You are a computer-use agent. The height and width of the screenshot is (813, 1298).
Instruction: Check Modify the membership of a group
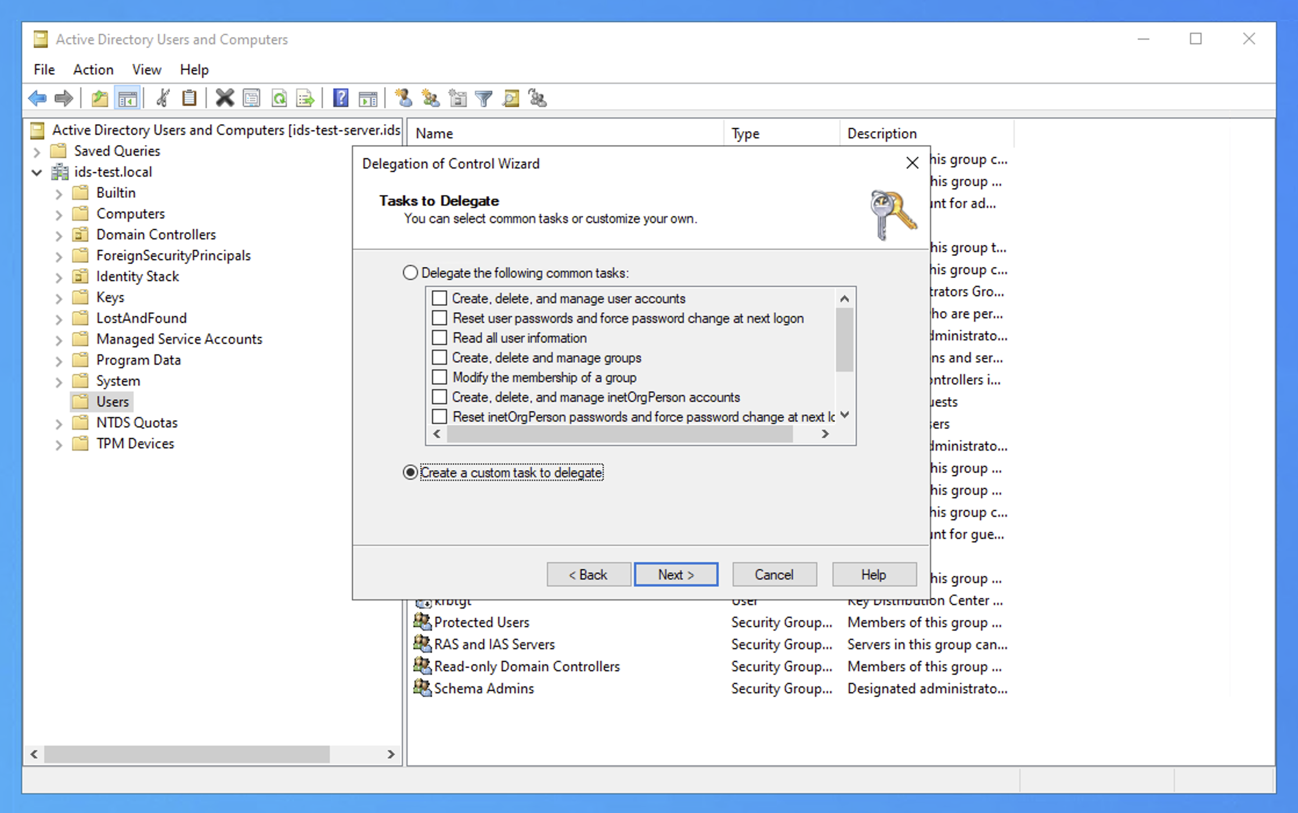[439, 377]
